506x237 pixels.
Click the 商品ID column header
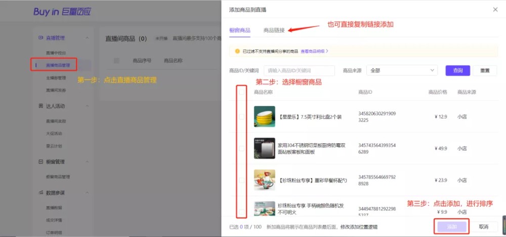point(365,92)
